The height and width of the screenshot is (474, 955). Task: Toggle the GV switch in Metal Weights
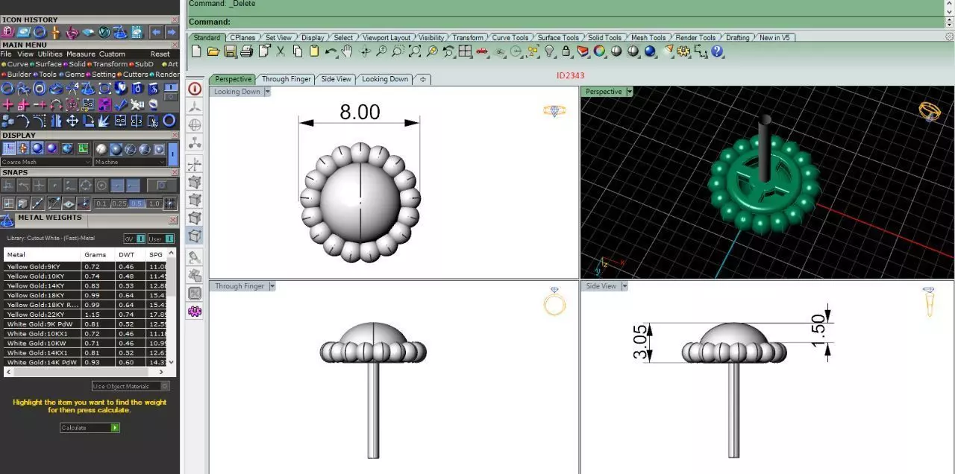tap(135, 238)
